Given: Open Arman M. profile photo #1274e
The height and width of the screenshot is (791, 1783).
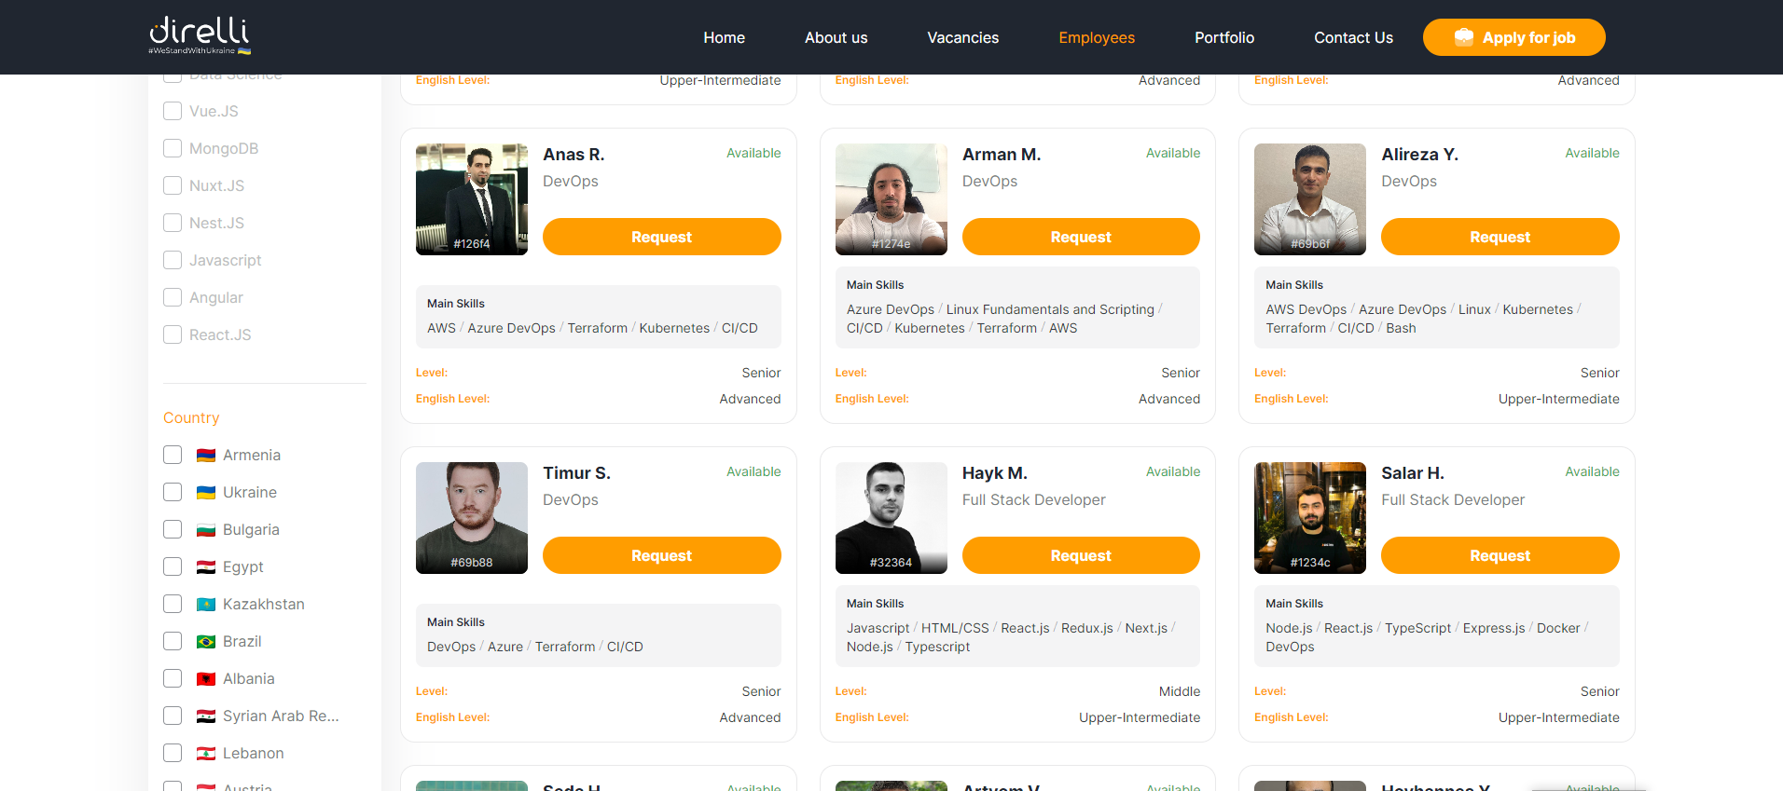Looking at the screenshot, I should (x=891, y=199).
